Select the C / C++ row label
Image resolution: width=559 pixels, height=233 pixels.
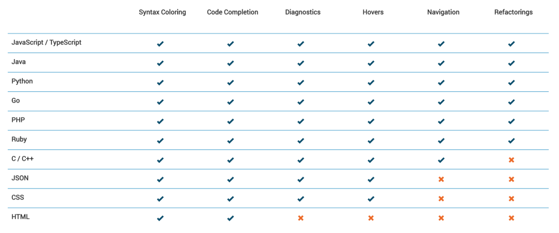[x=23, y=159]
